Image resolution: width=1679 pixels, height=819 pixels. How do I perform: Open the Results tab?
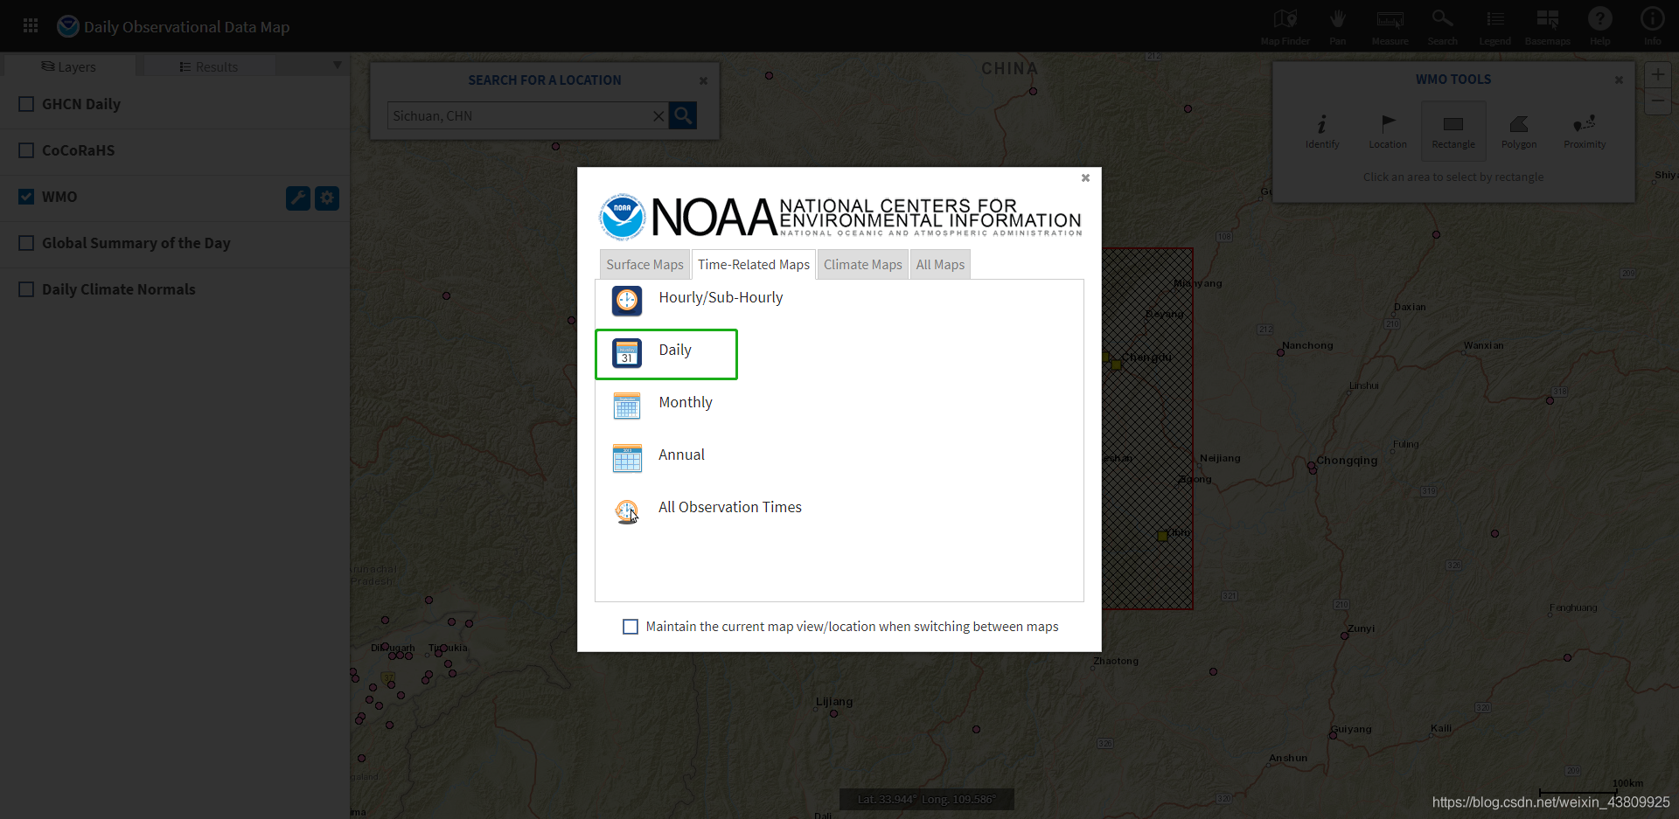pyautogui.click(x=209, y=66)
